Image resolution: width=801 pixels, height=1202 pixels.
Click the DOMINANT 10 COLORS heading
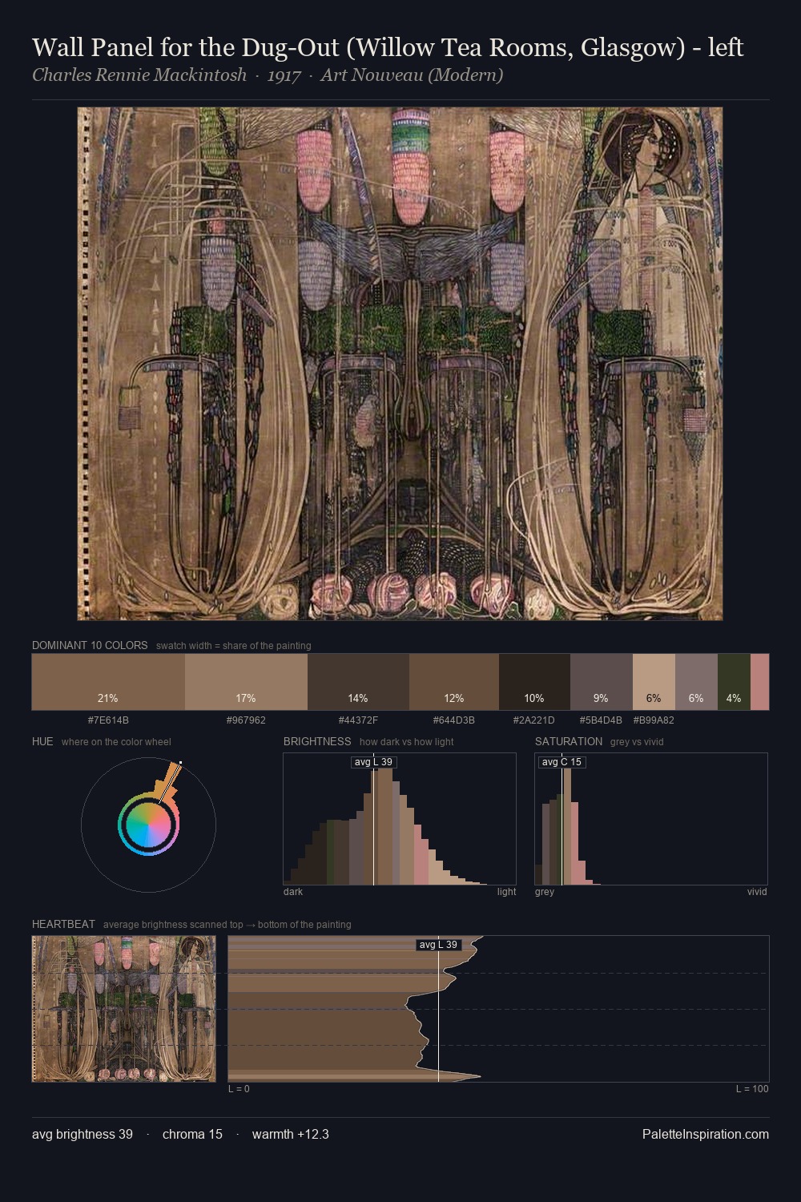(90, 645)
